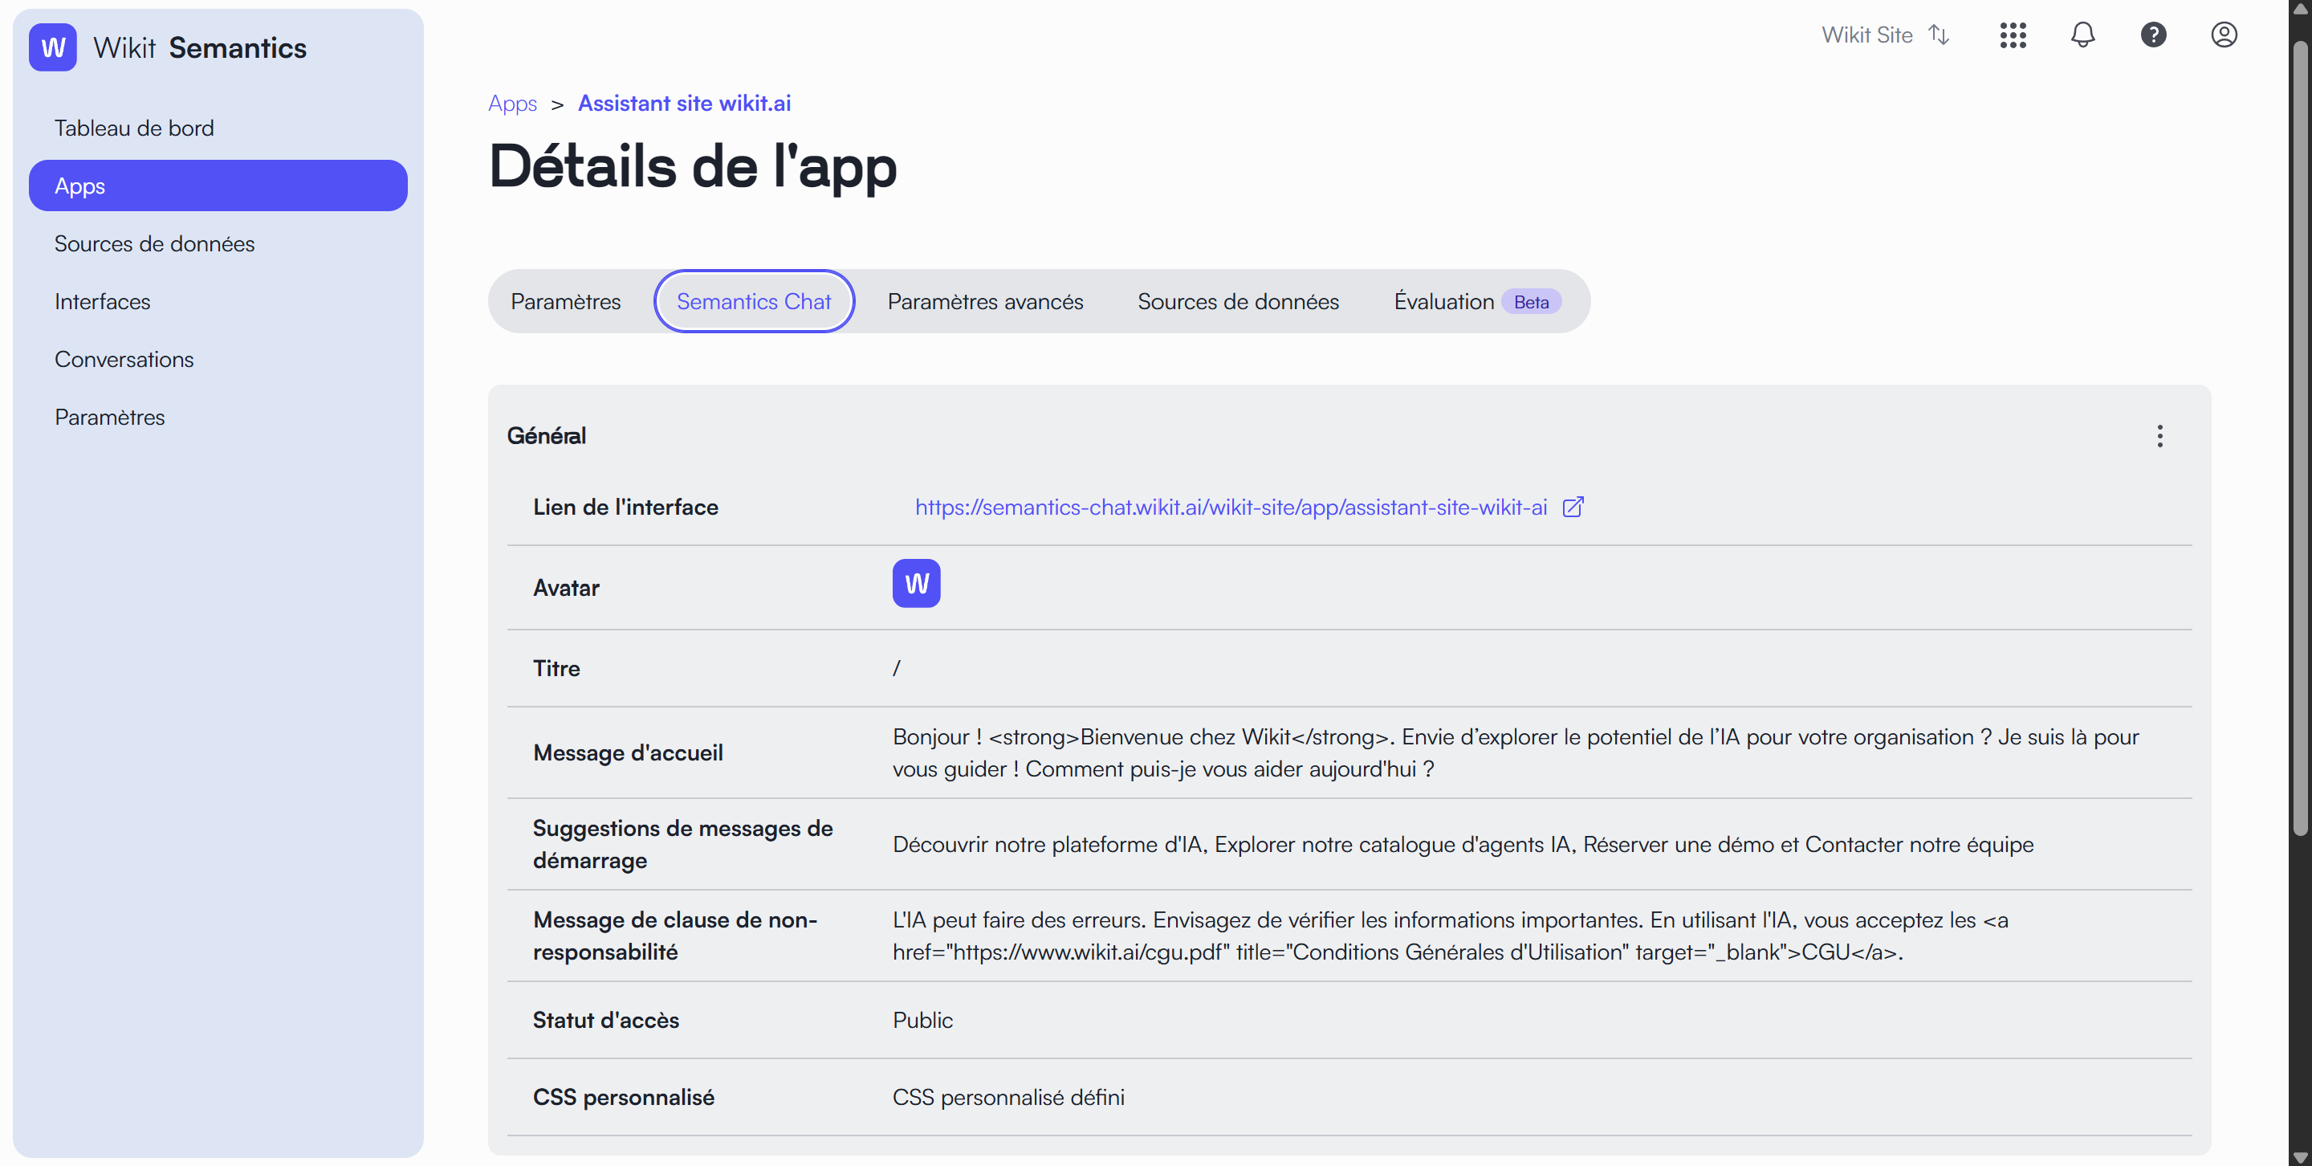
Task: Open Conversations in the sidebar
Action: (x=218, y=360)
